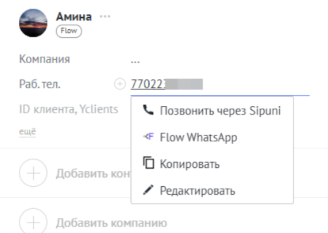328x233 pixels.
Task: Click the ID клиента, Yclients field
Action: coord(68,109)
